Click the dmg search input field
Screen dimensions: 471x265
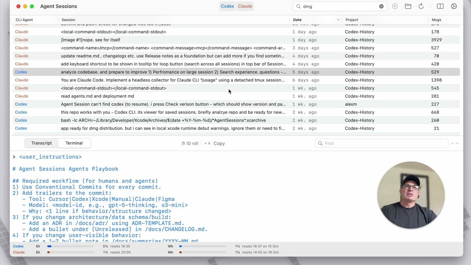coord(340,6)
